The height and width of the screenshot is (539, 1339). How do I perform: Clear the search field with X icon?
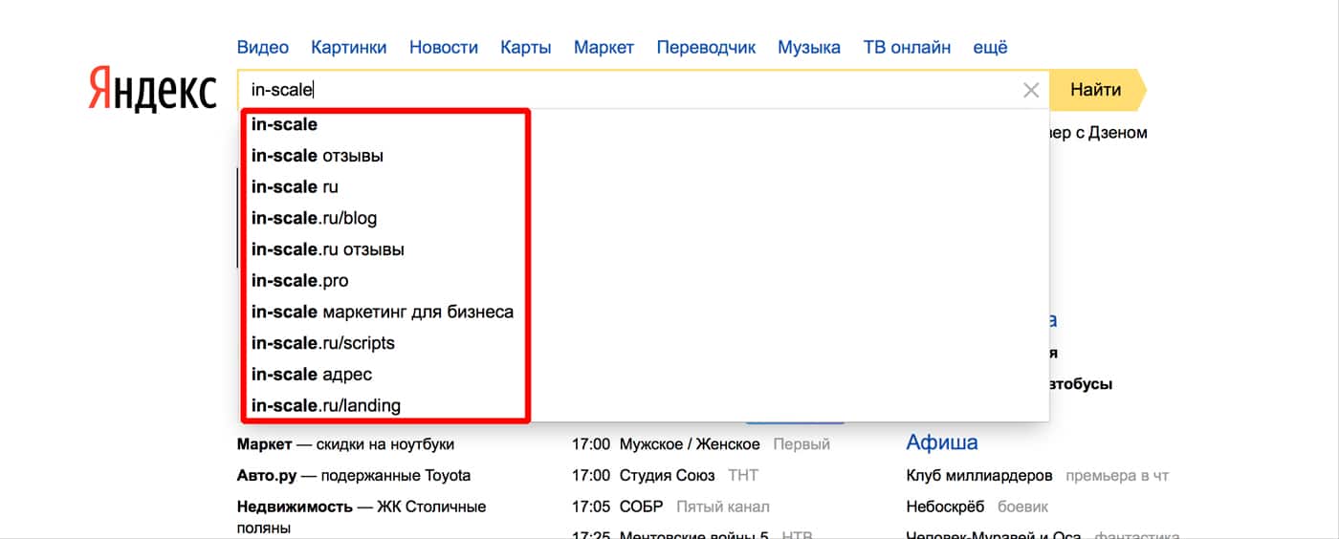(x=1031, y=91)
